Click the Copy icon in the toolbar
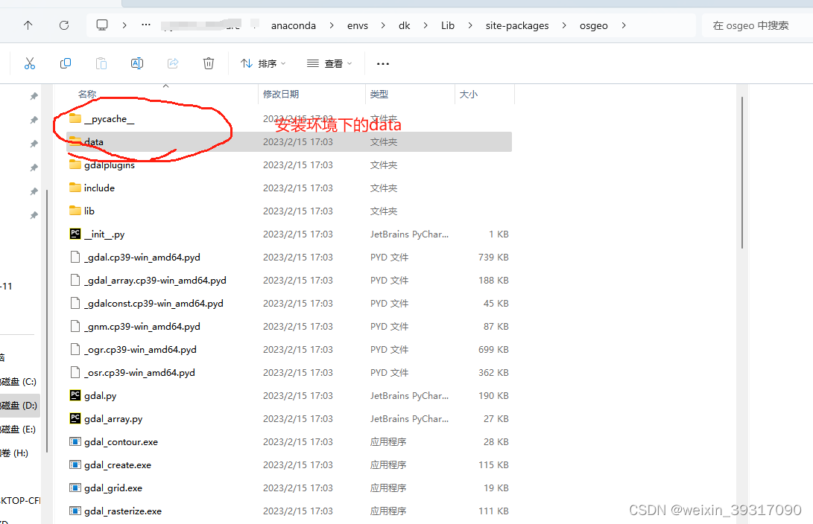Screen dimensions: 813x524 [x=66, y=63]
